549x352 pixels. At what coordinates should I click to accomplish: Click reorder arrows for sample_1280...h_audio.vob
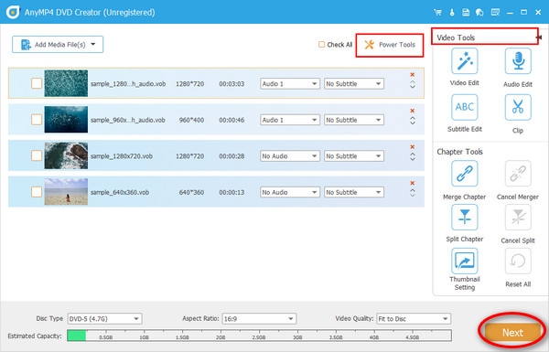coord(413,84)
